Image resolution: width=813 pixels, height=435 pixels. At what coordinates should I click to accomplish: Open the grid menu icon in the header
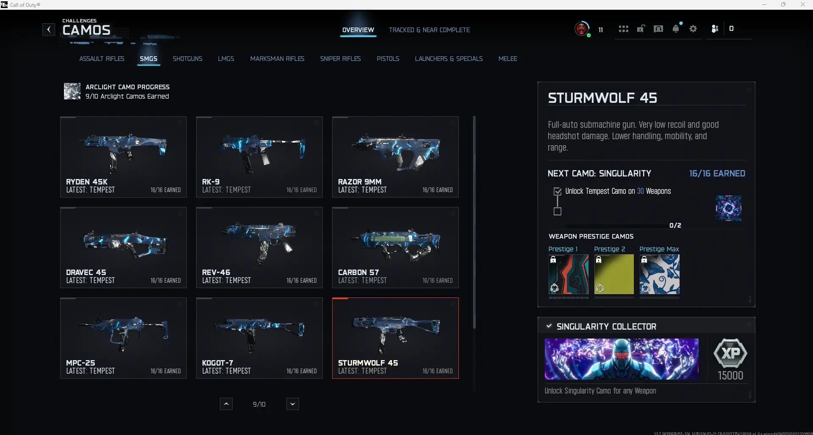pos(623,29)
